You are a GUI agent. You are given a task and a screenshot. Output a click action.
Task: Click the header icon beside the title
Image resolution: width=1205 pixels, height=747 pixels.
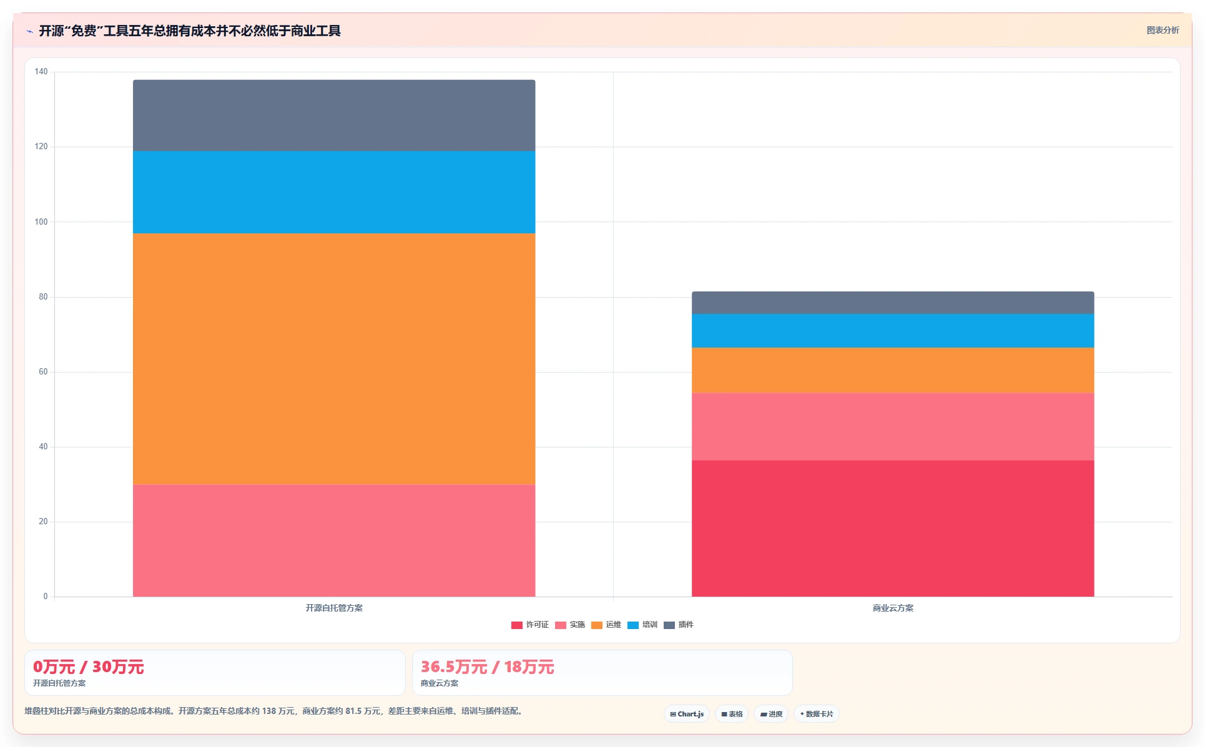[29, 31]
